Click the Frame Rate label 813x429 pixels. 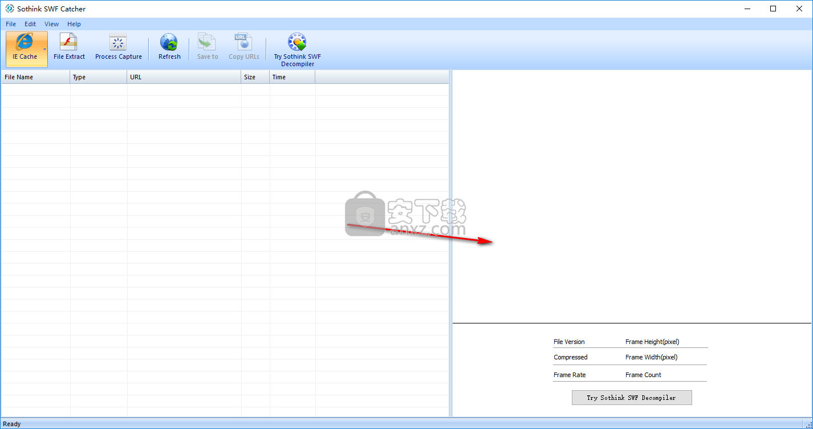click(x=570, y=375)
